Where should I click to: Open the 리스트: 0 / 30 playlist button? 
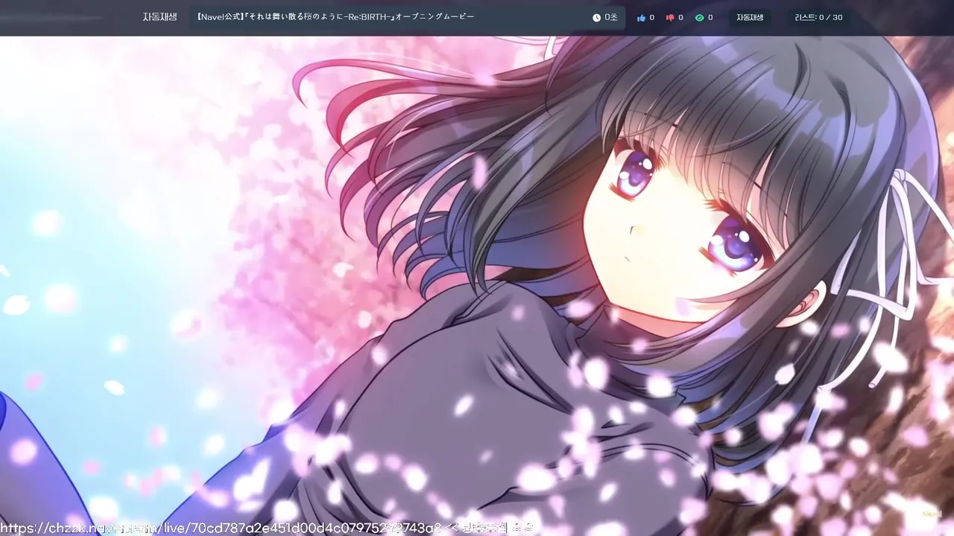coord(818,17)
